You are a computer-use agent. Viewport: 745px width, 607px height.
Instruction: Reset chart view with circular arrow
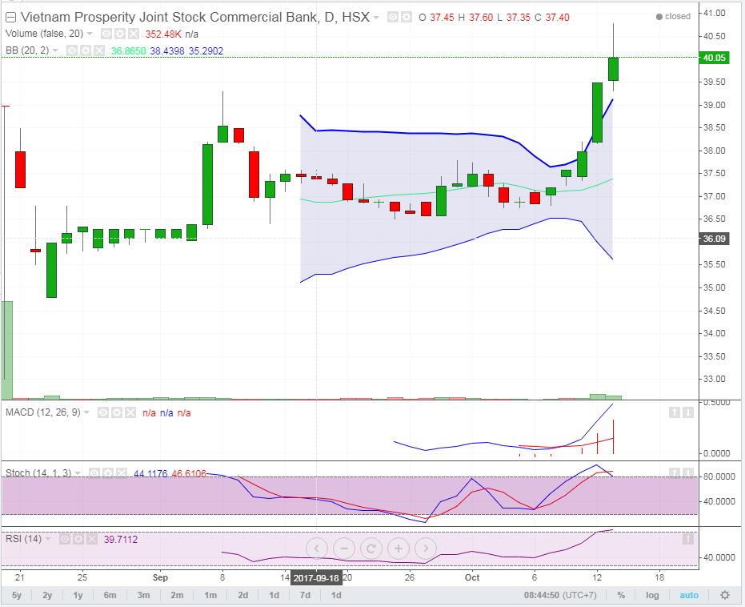click(x=370, y=549)
